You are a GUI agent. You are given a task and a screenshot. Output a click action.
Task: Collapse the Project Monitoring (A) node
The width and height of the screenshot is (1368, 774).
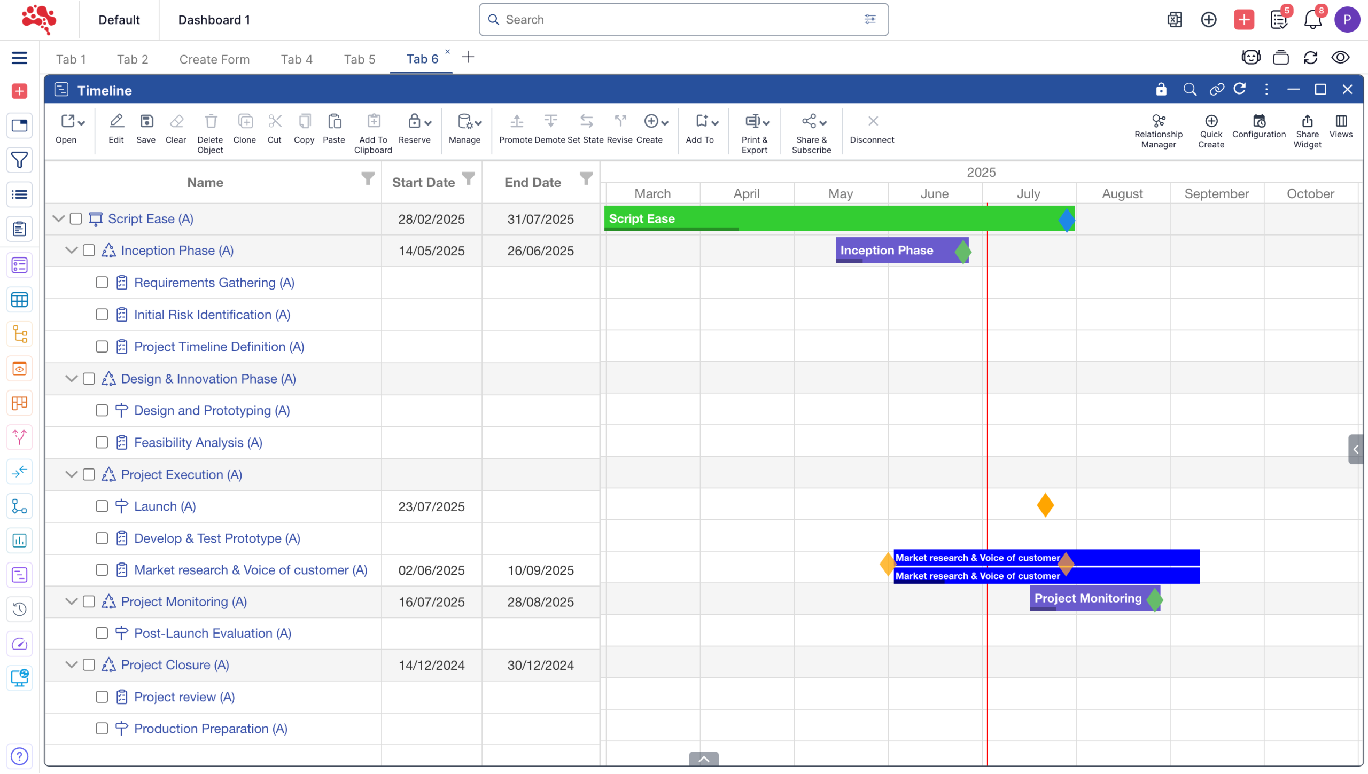tap(71, 602)
